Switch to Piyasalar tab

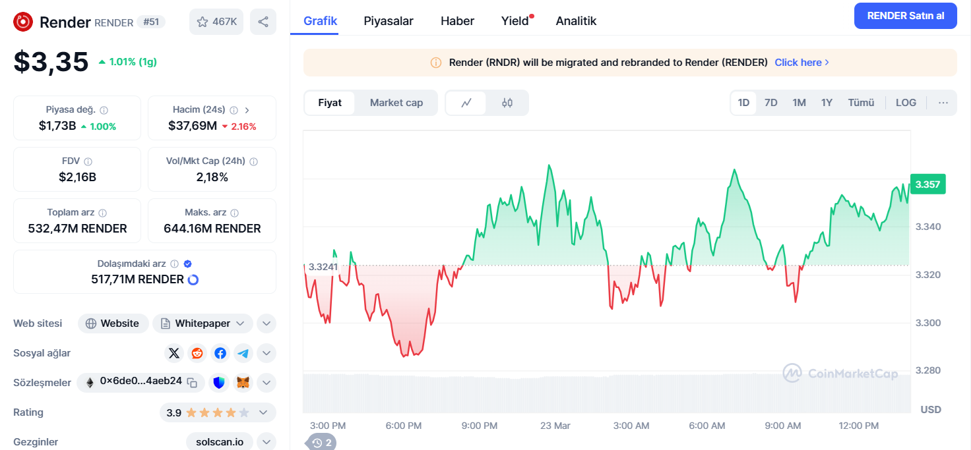(x=389, y=21)
